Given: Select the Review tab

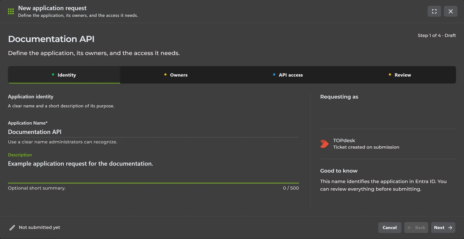Looking at the screenshot, I should (x=400, y=75).
